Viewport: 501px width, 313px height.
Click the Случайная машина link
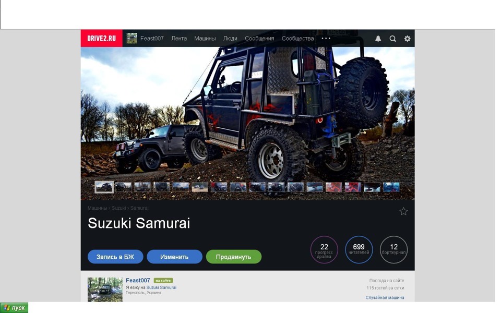[x=385, y=298]
